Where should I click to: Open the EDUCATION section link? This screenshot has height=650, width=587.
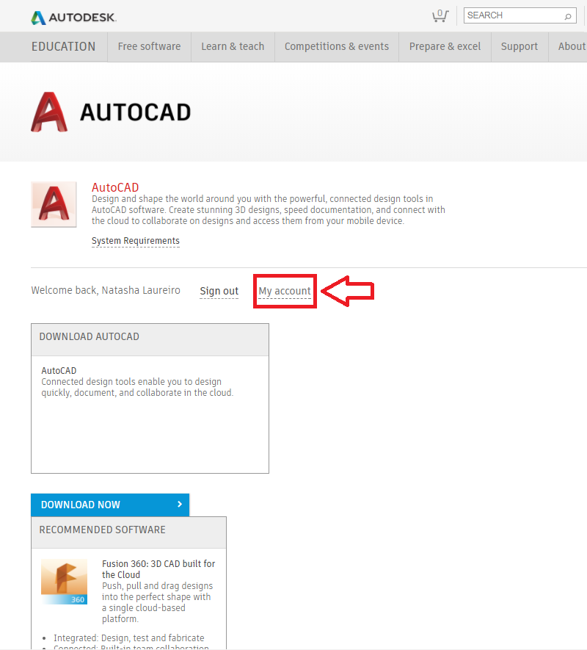tap(63, 46)
